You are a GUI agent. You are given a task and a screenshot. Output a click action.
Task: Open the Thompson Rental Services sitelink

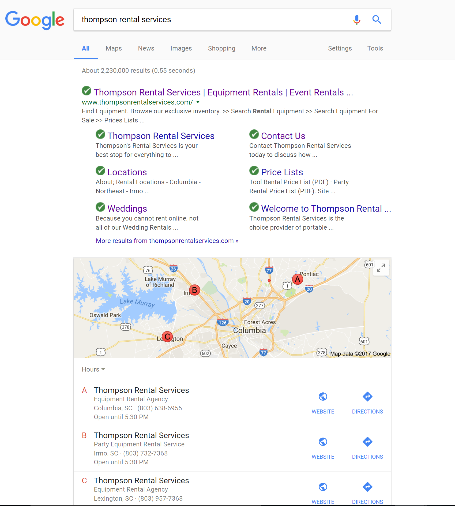pos(161,136)
